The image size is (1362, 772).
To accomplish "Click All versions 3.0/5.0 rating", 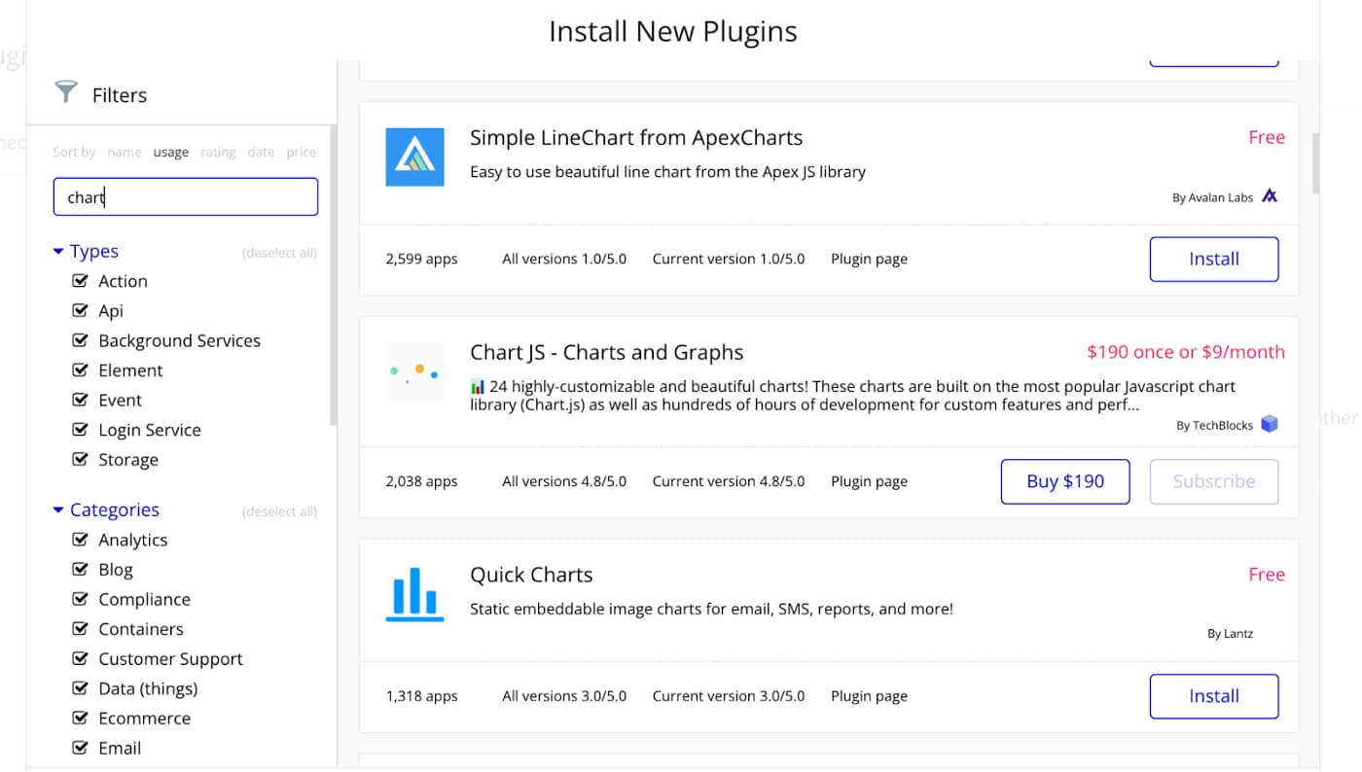I will click(564, 696).
